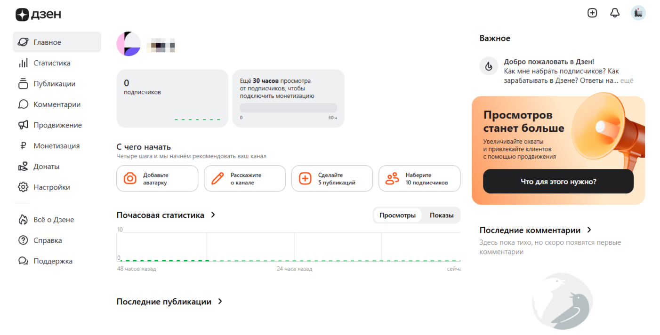
Task: Click the Последние публикации heading
Action: tap(164, 302)
